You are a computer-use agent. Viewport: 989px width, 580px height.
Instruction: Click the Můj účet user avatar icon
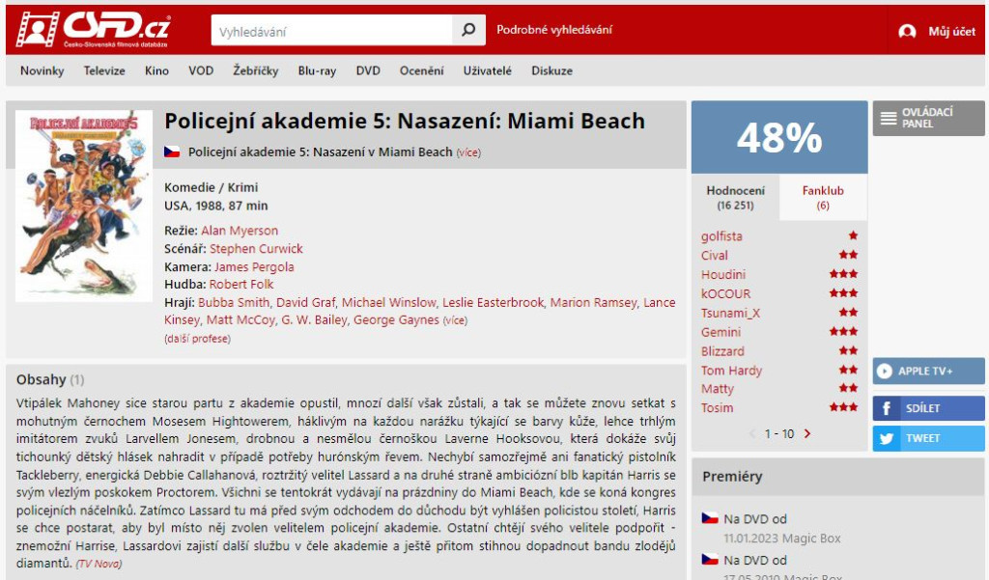pos(907,31)
